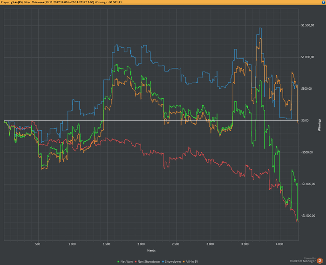The height and width of the screenshot is (265, 326).
Task: Click the $0,00 axis label
Action: tap(305, 120)
